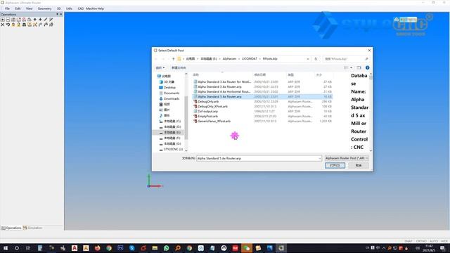Open the Windows Start menu

pyautogui.click(x=6, y=248)
